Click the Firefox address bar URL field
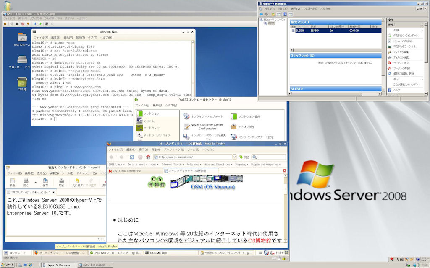 (193, 157)
